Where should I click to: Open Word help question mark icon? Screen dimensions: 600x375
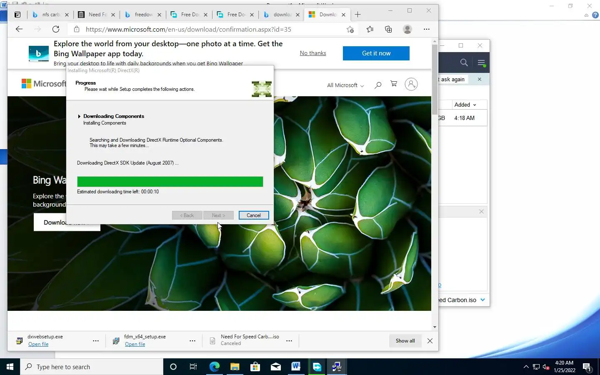(595, 15)
